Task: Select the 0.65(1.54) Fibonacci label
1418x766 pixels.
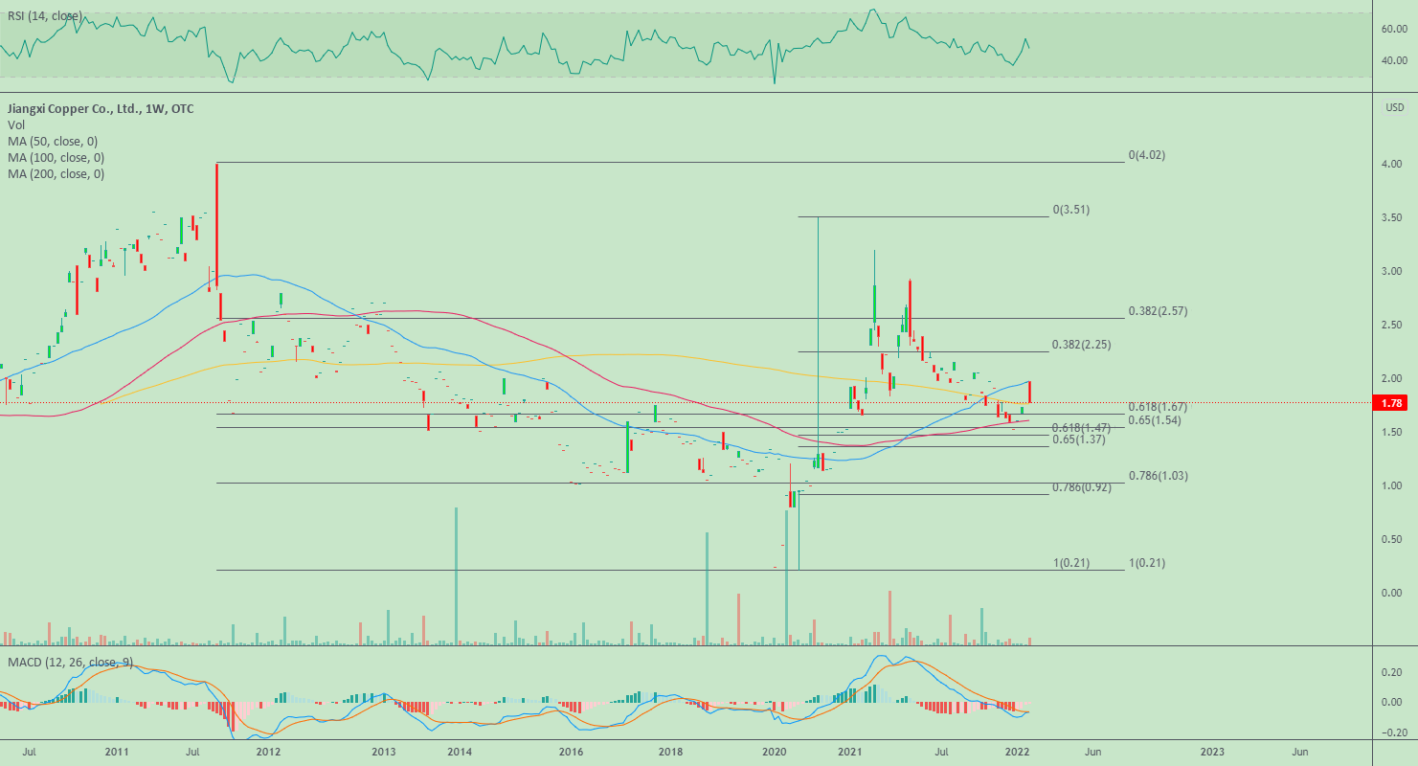Action: [1157, 420]
